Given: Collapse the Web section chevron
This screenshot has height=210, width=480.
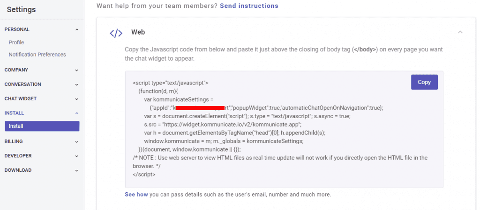Looking at the screenshot, I should 460,32.
